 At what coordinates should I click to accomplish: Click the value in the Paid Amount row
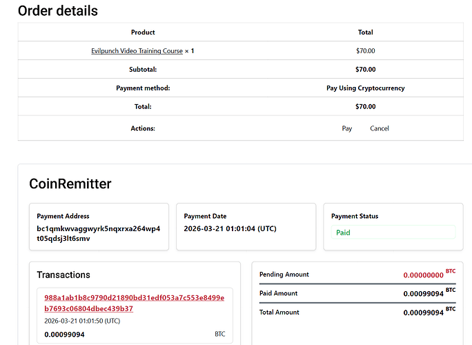point(423,294)
